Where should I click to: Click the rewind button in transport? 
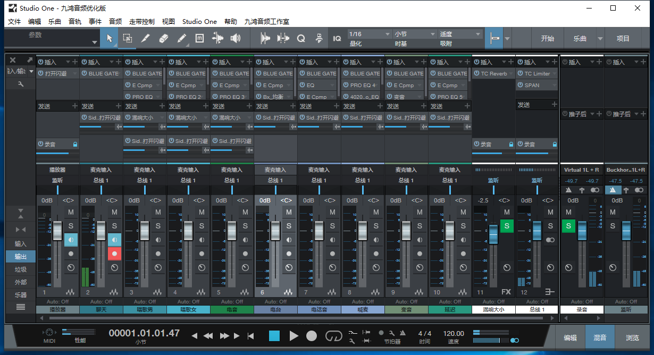(x=208, y=336)
